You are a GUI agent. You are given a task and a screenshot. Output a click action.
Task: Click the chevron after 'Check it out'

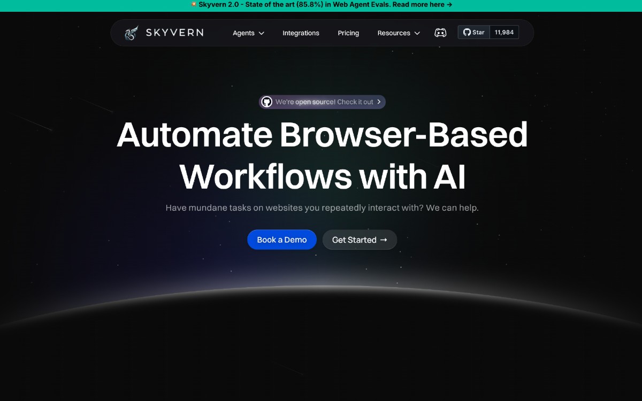point(379,102)
